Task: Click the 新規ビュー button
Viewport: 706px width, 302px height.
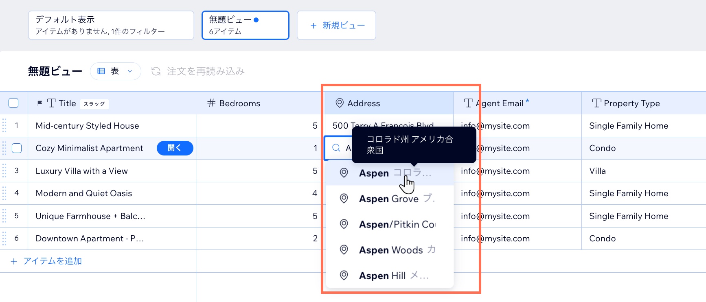Action: [336, 25]
